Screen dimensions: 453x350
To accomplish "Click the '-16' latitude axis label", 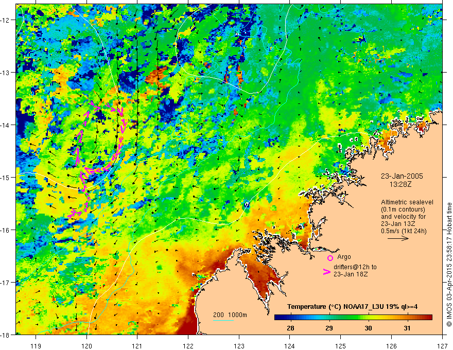I will tap(5, 230).
